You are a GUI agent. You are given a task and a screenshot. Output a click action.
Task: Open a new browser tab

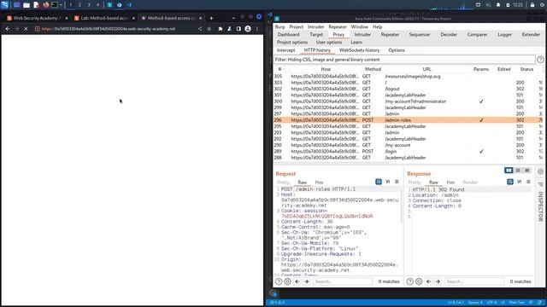pos(211,18)
